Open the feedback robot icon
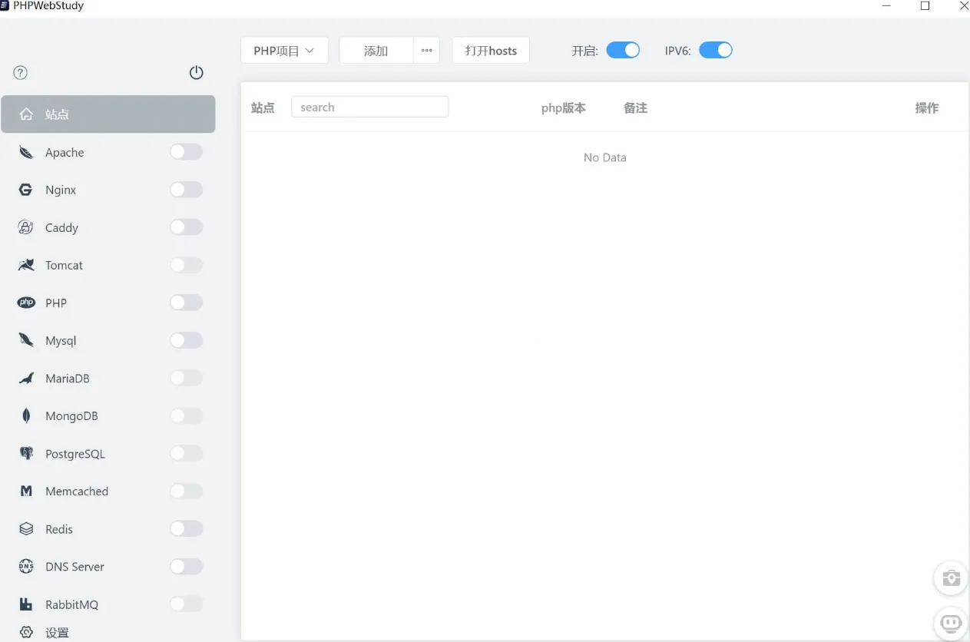 951,623
